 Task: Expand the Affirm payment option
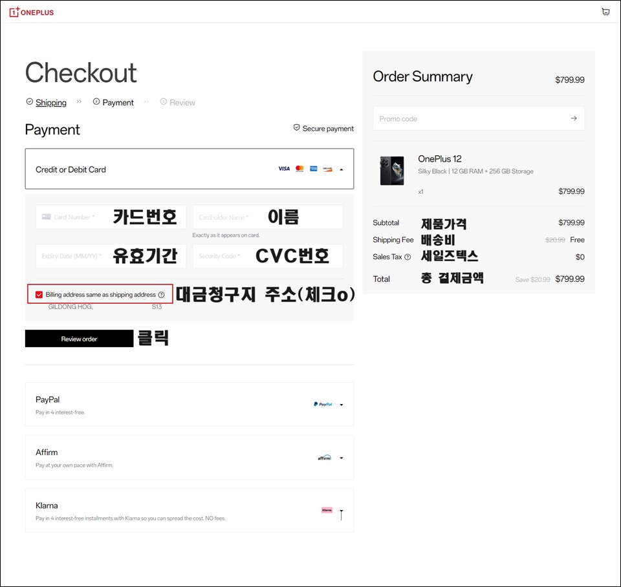342,458
